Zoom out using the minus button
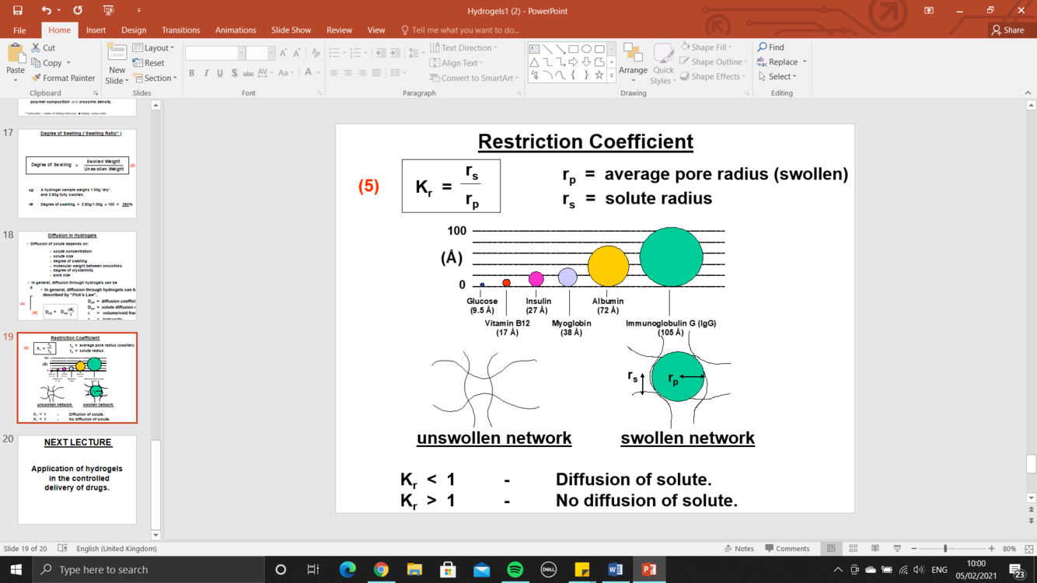1037x583 pixels. (x=914, y=549)
